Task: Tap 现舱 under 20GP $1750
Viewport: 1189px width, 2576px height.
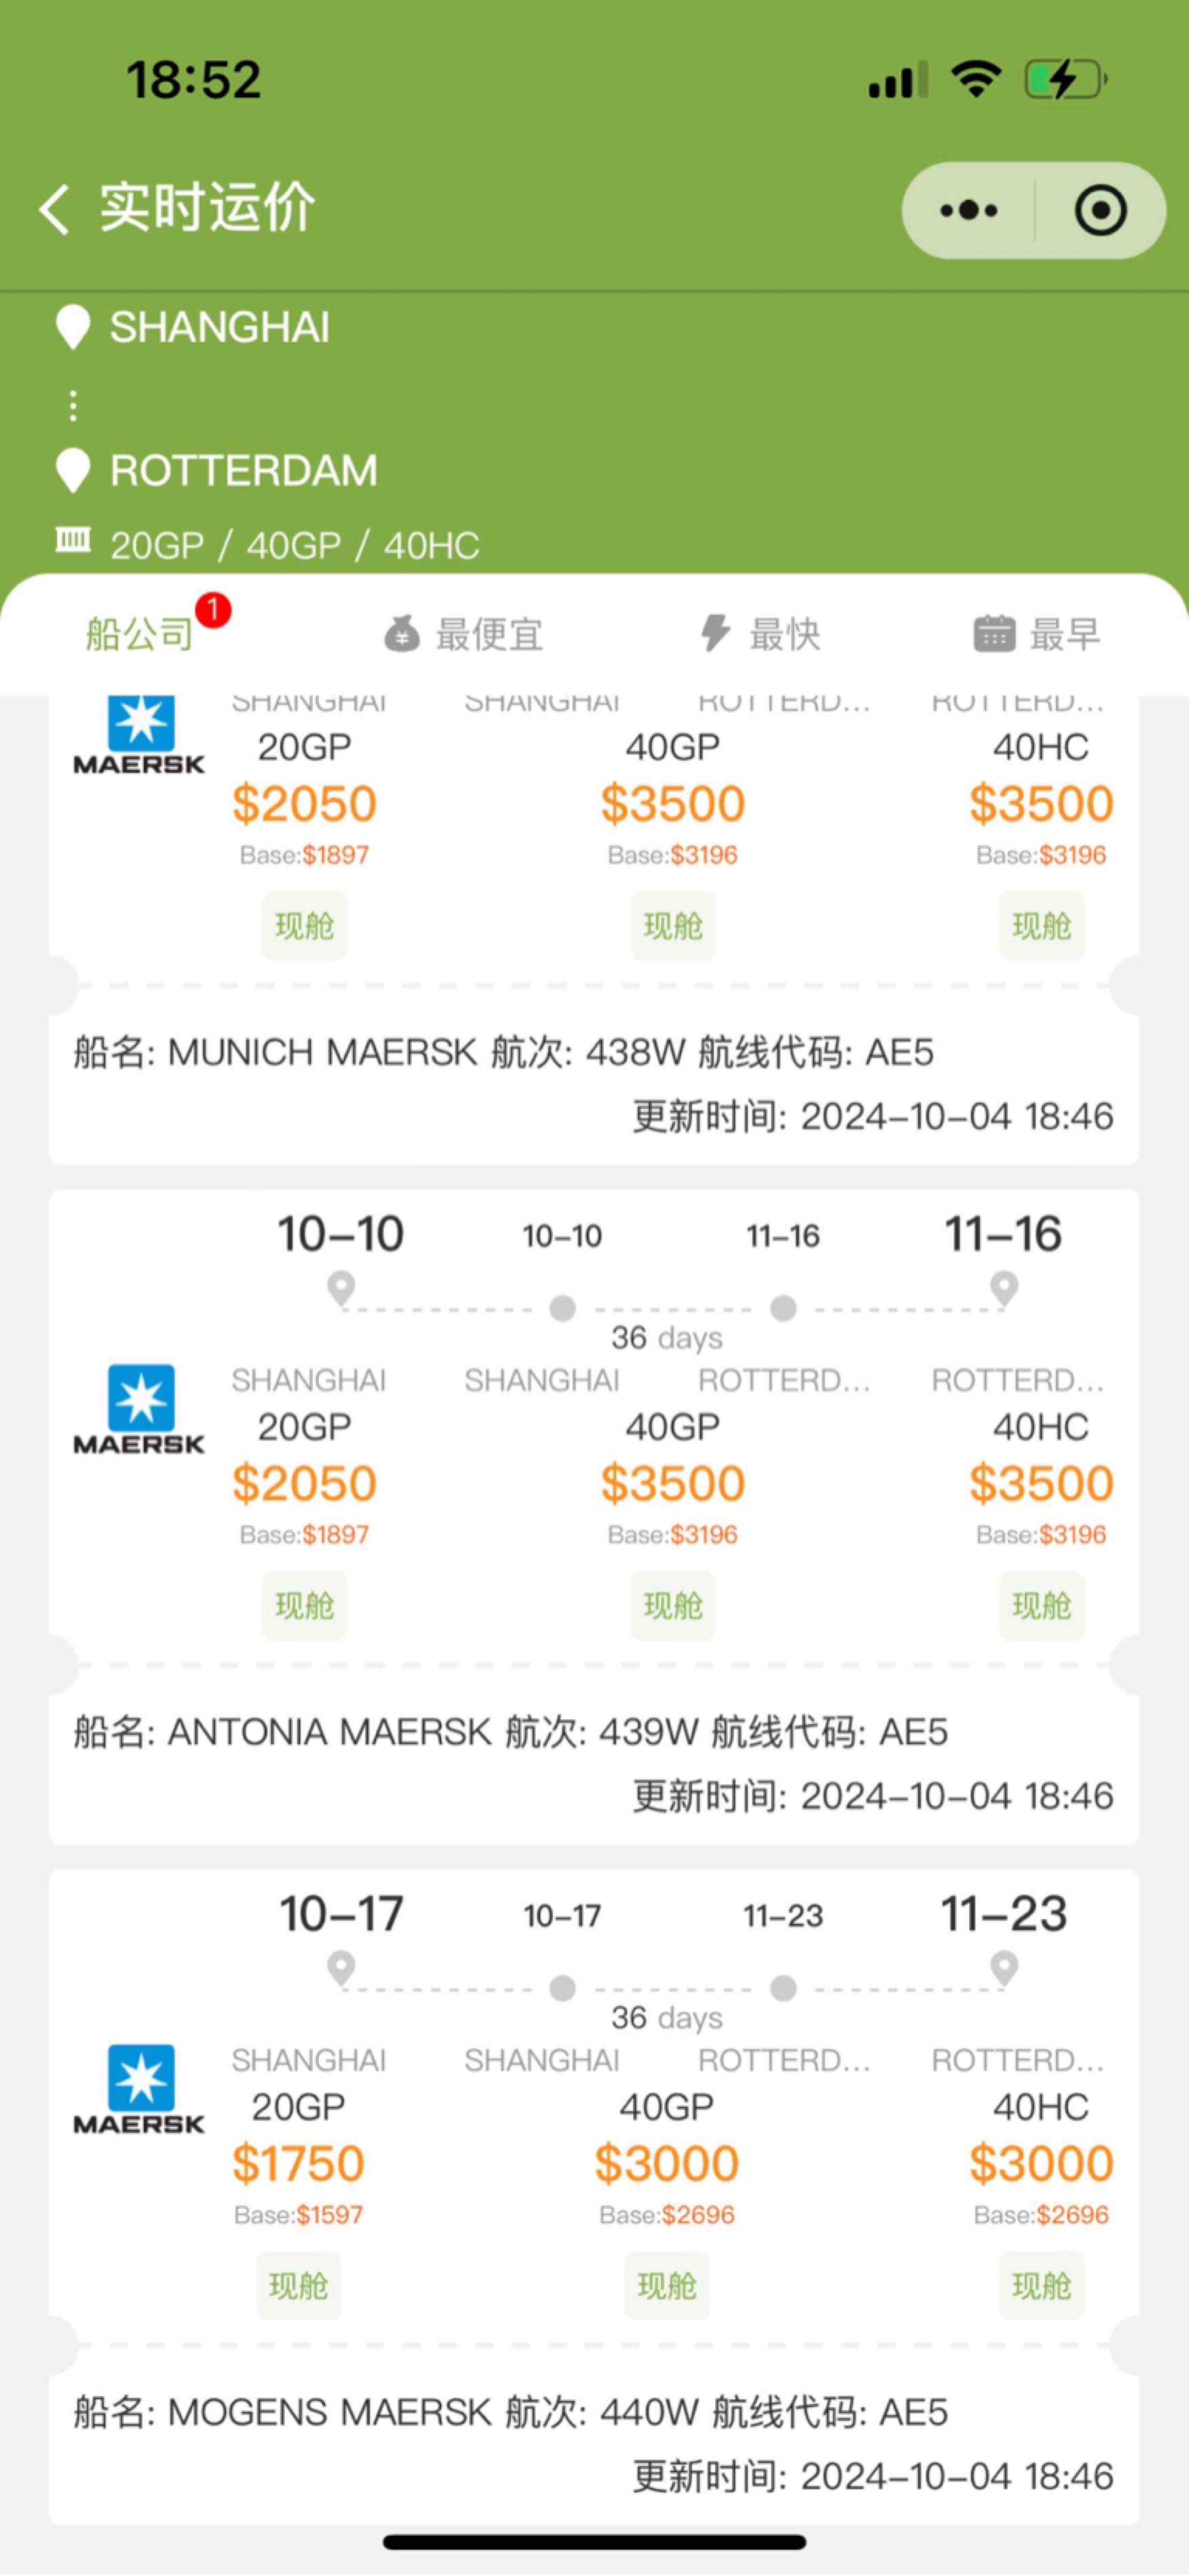Action: [298, 2285]
